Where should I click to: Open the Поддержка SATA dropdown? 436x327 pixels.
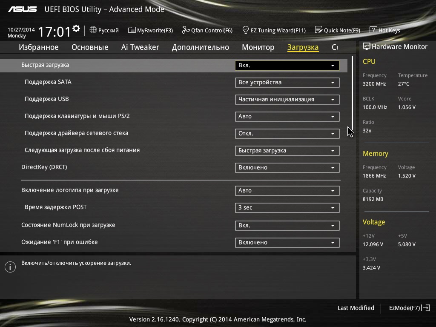click(x=287, y=83)
